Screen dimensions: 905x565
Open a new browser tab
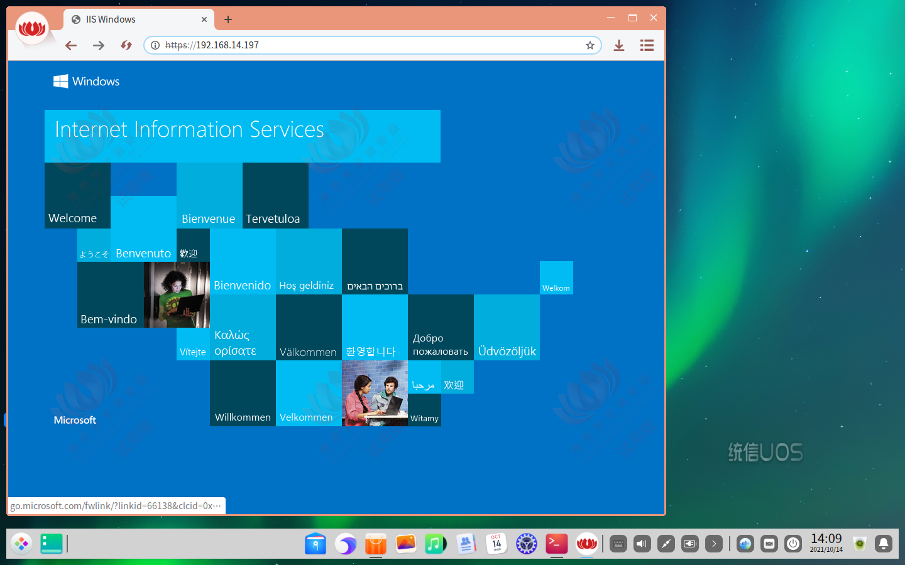pyautogui.click(x=228, y=19)
